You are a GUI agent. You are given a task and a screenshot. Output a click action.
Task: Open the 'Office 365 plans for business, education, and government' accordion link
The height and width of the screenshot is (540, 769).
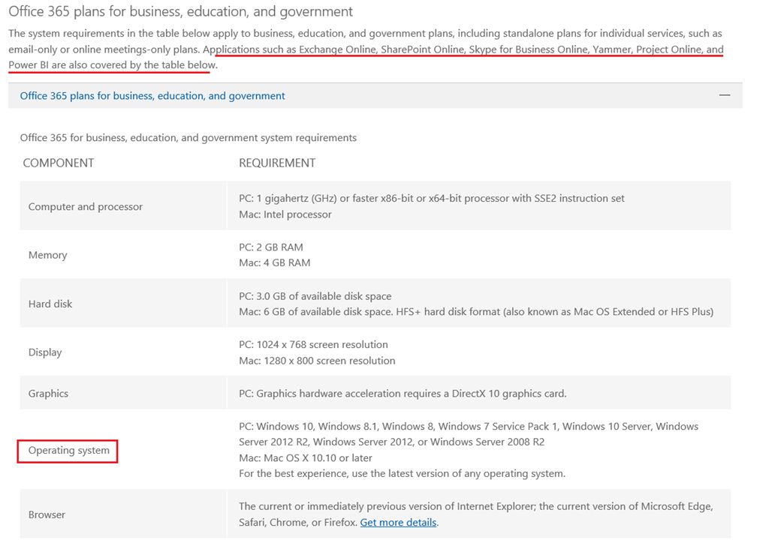(x=152, y=95)
